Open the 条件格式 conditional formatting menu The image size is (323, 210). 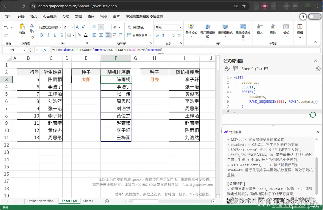pos(191,30)
